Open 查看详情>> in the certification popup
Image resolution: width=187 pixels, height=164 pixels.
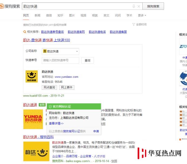coord(56,123)
